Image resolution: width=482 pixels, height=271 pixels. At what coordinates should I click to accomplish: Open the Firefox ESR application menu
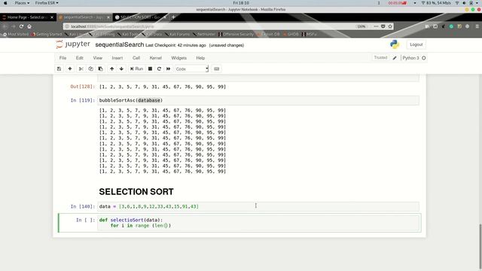coord(47,3)
